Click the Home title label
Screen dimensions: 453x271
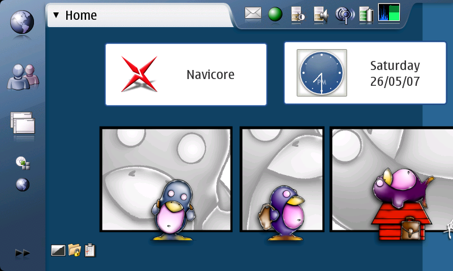click(x=81, y=15)
